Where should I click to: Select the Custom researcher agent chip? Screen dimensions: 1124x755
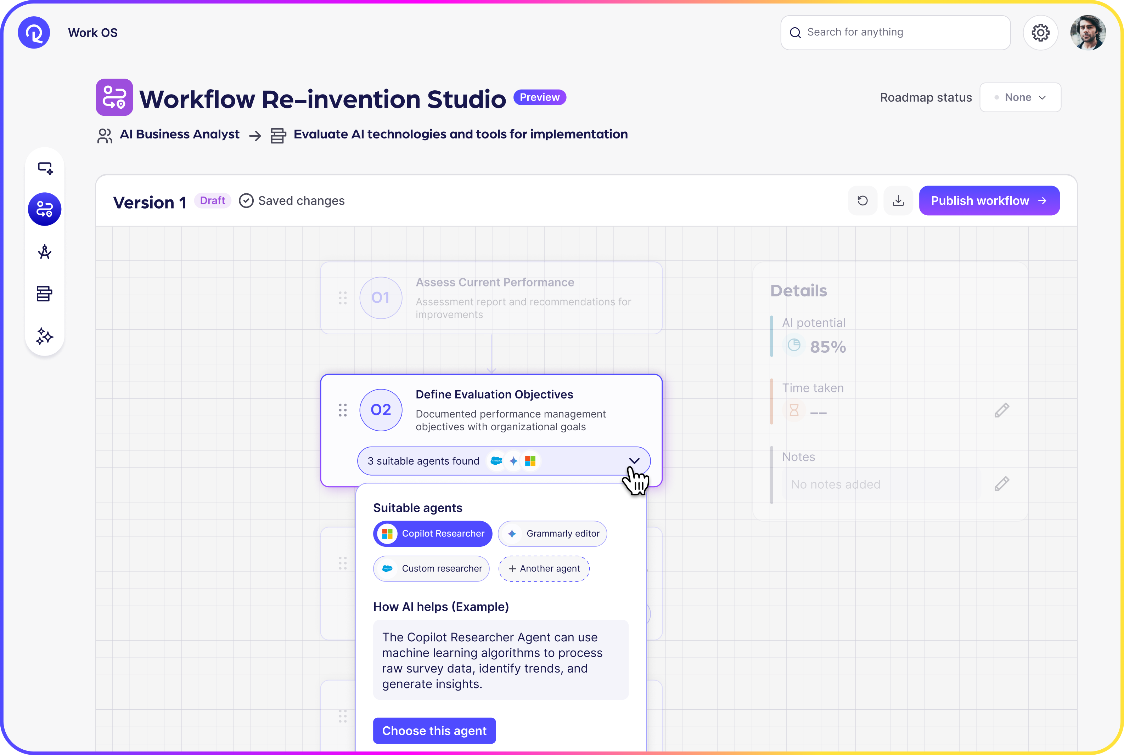pos(431,569)
